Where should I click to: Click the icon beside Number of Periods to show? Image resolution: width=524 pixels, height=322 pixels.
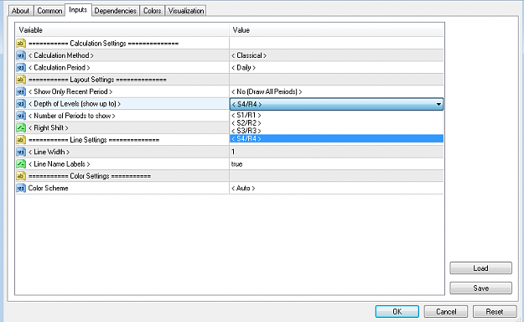pos(21,116)
